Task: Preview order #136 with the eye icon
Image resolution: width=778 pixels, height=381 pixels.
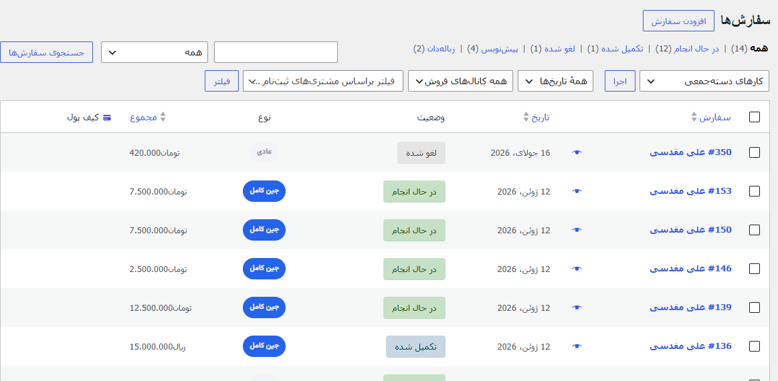Action: pos(577,346)
